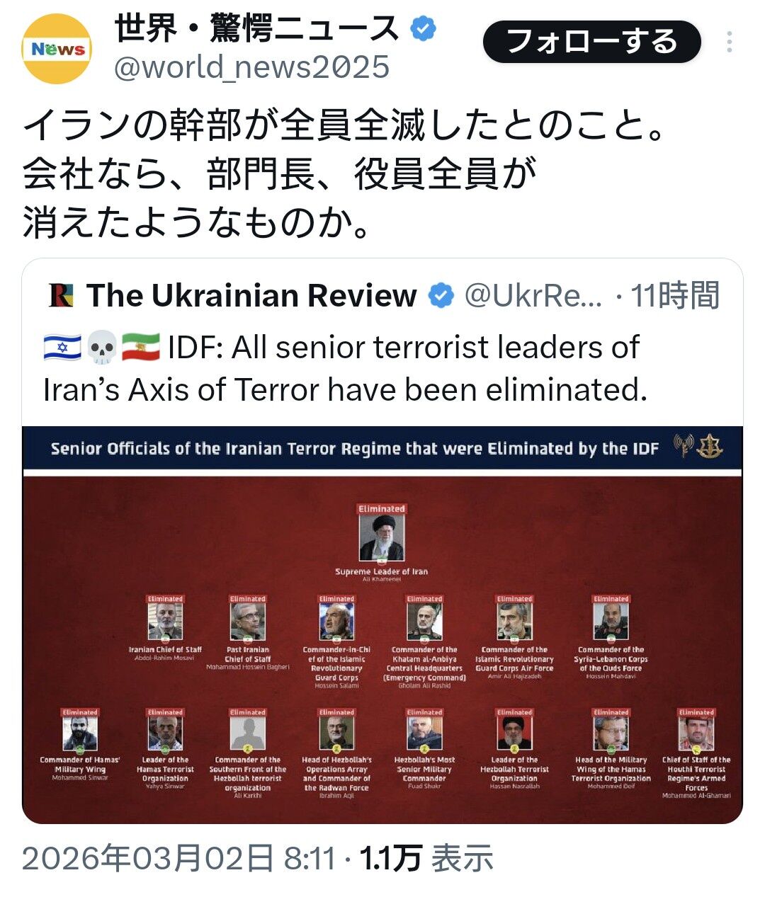This screenshot has width=765, height=897.
Task: Tap the フォローする button
Action: (592, 42)
